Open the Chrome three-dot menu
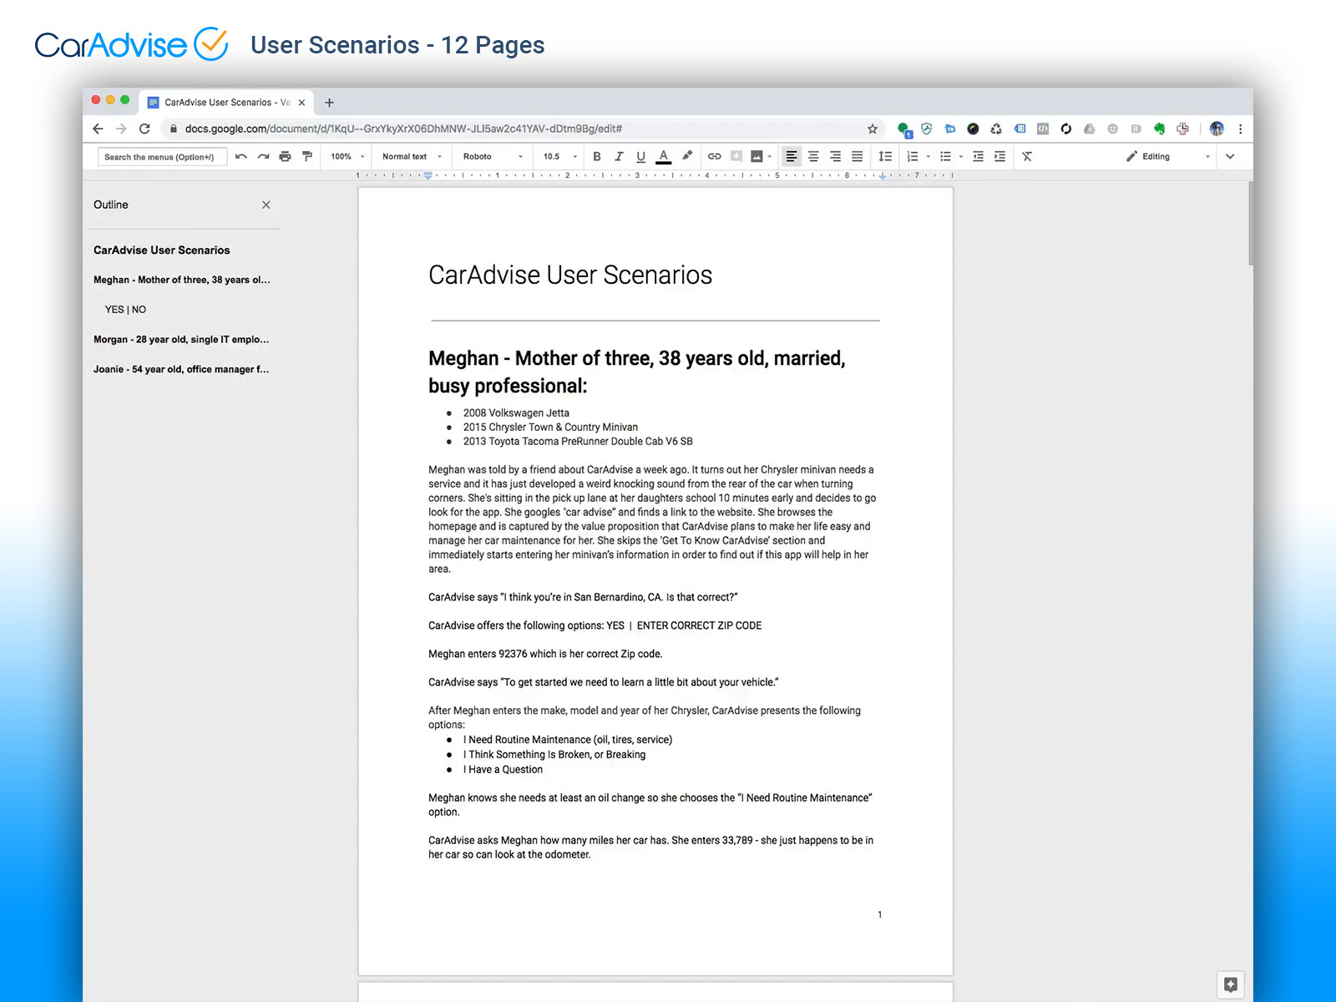 tap(1240, 129)
